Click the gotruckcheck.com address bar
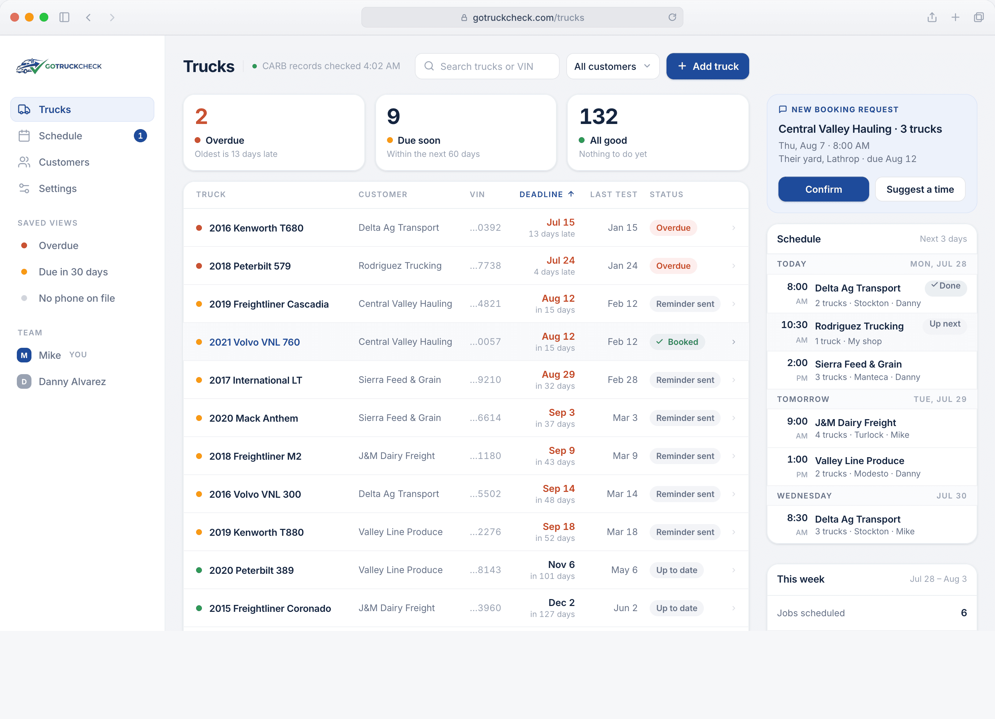Viewport: 995px width, 719px height. [522, 18]
